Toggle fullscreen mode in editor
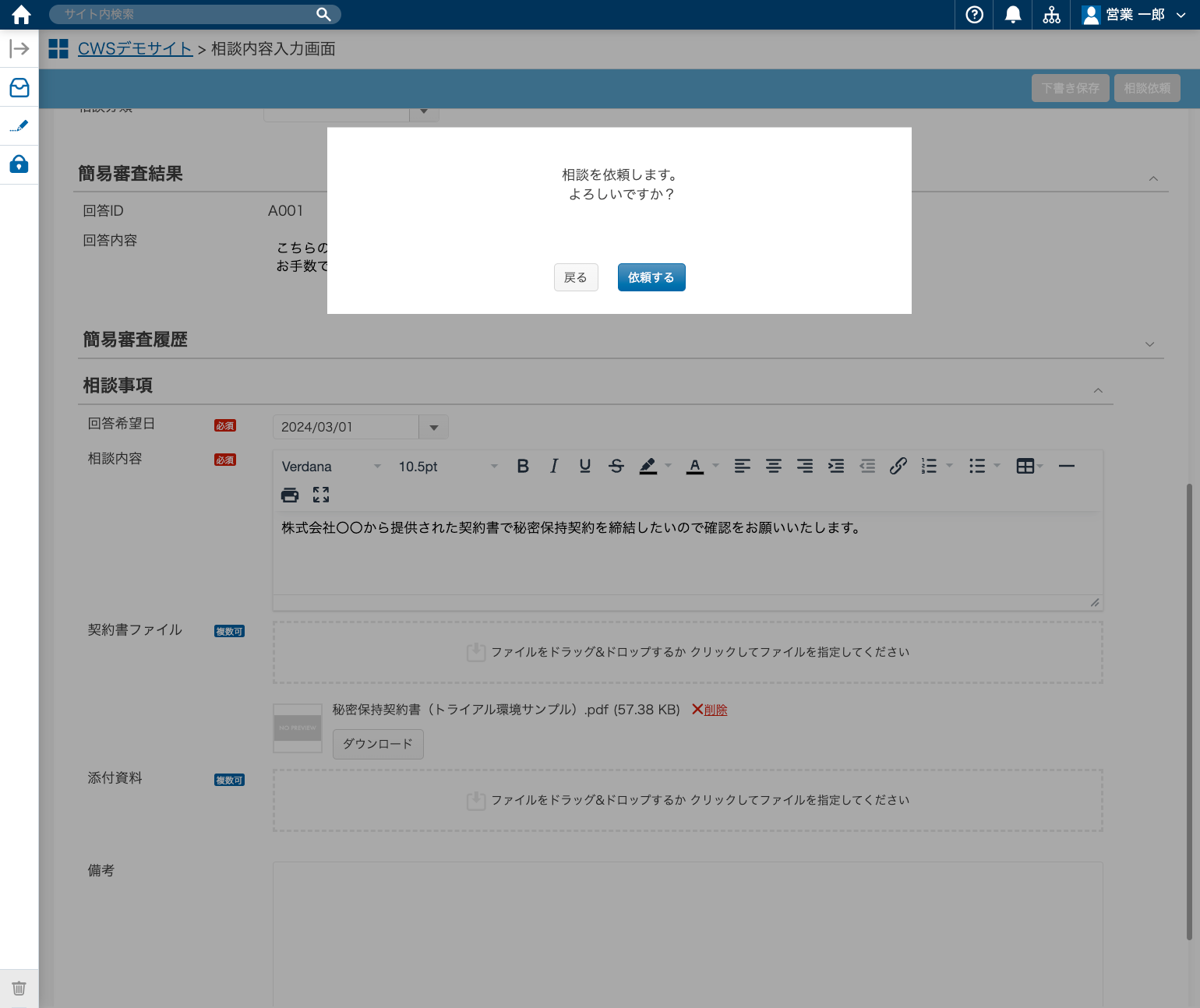Screen dimensions: 1200x1008 point(321,495)
